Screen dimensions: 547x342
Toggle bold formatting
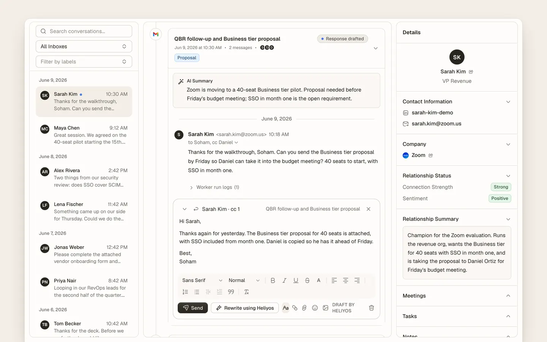[x=273, y=280]
